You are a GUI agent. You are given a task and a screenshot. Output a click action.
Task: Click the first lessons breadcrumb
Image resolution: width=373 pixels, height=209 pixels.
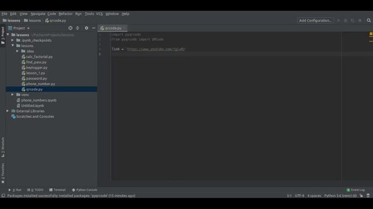12,21
